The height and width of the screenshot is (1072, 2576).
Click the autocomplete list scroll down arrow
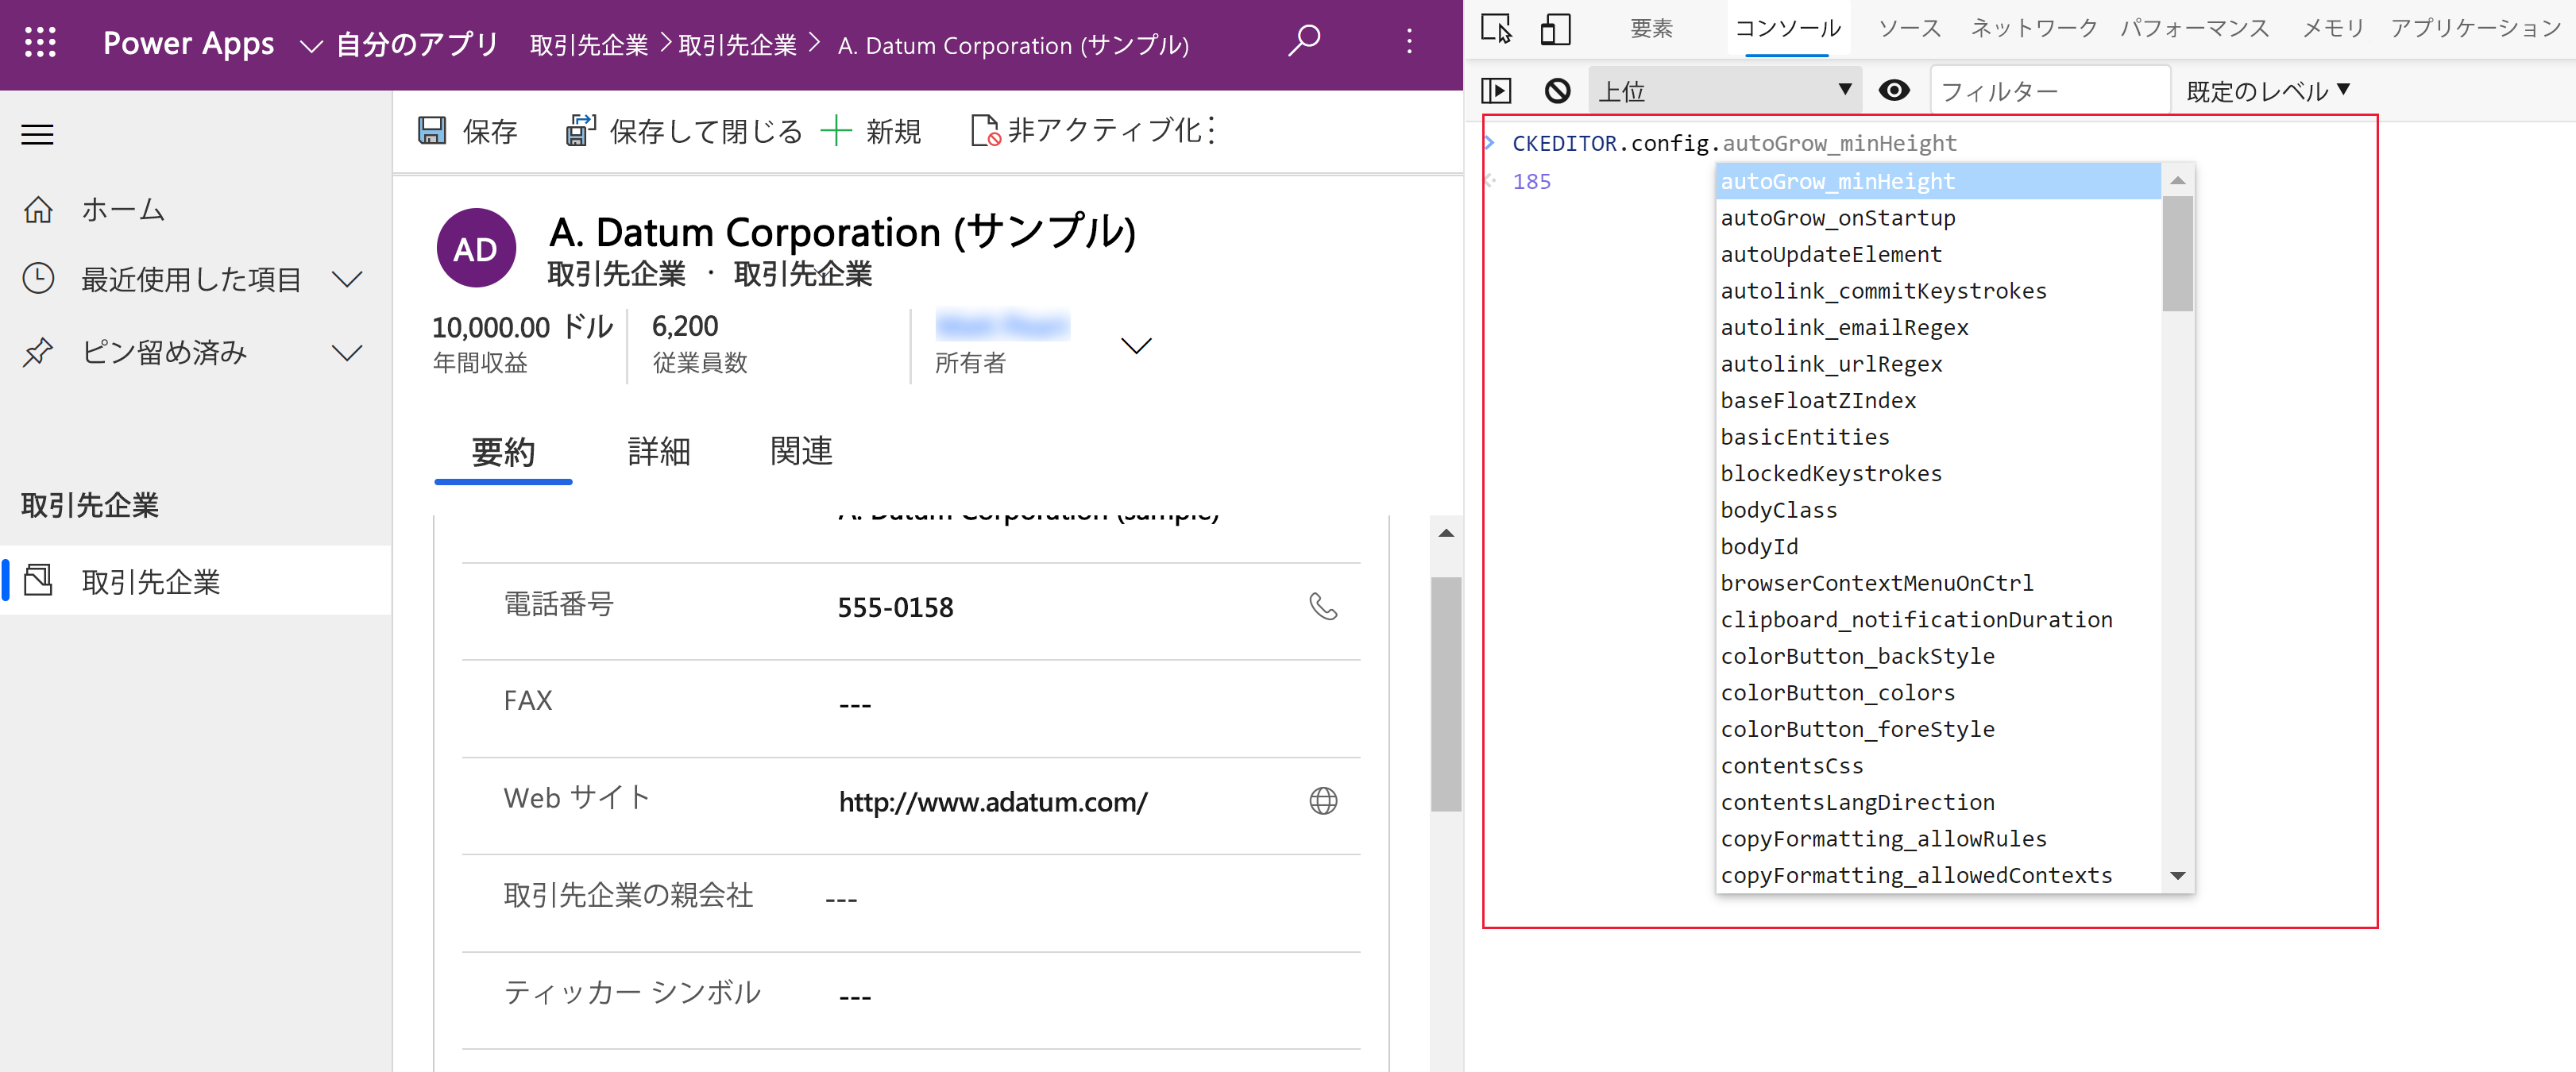2177,875
